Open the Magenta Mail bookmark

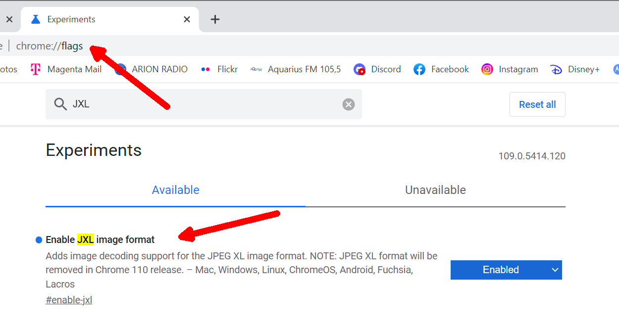pyautogui.click(x=66, y=69)
